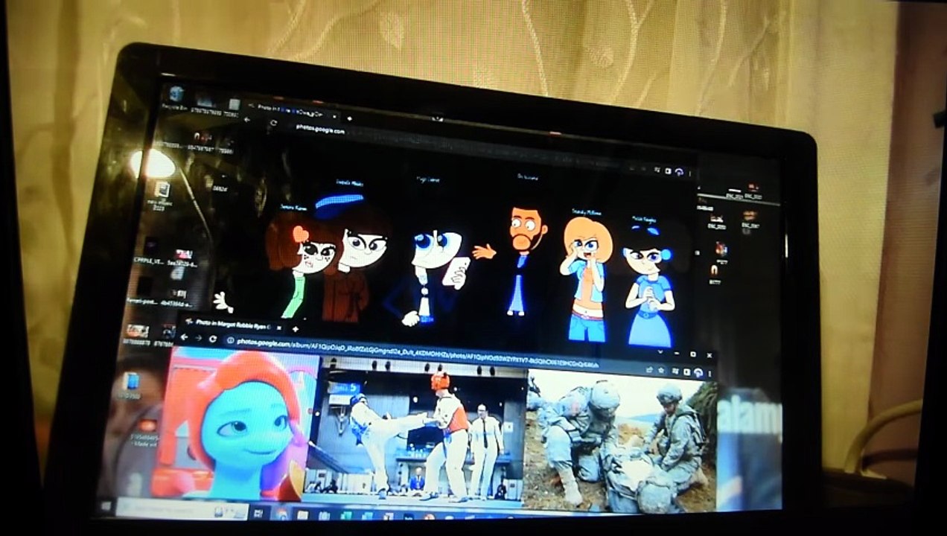Open profile avatar in rear Chrome window
Image resolution: width=947 pixels, height=536 pixels.
pos(679,171)
